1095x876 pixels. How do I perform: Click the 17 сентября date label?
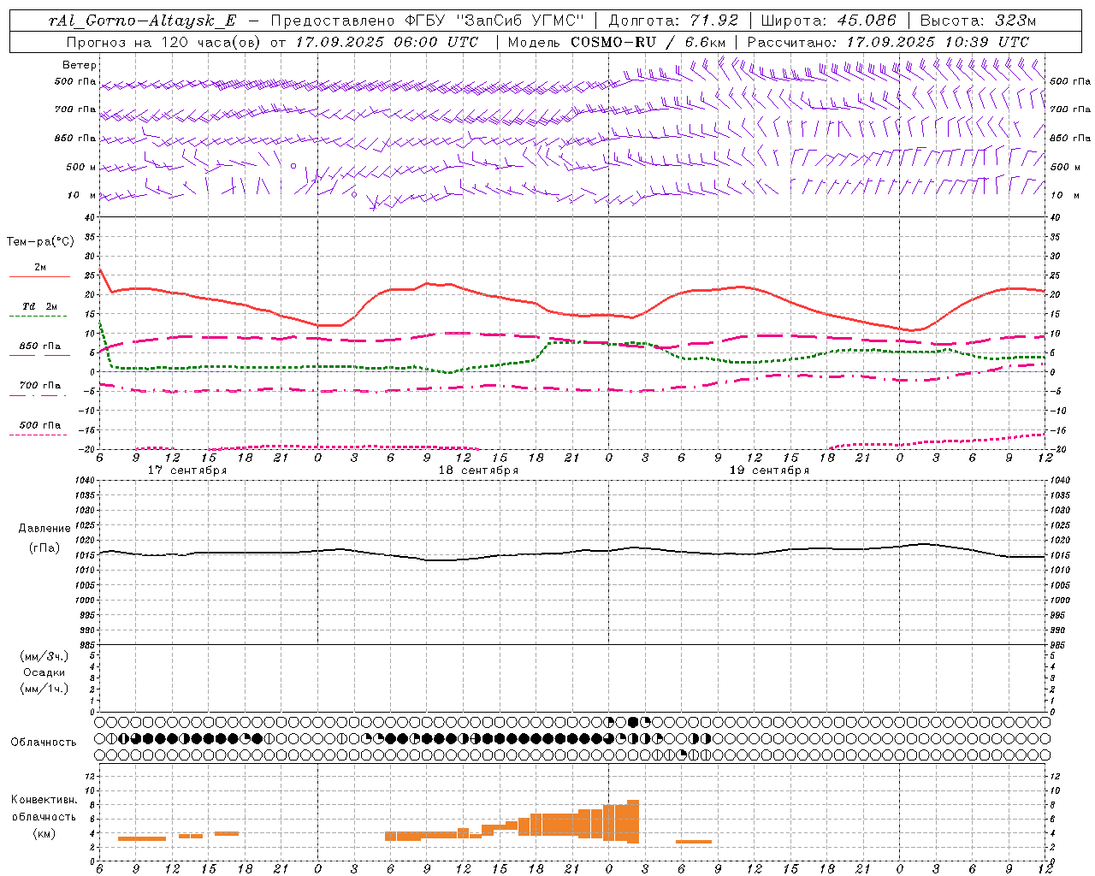coord(187,471)
